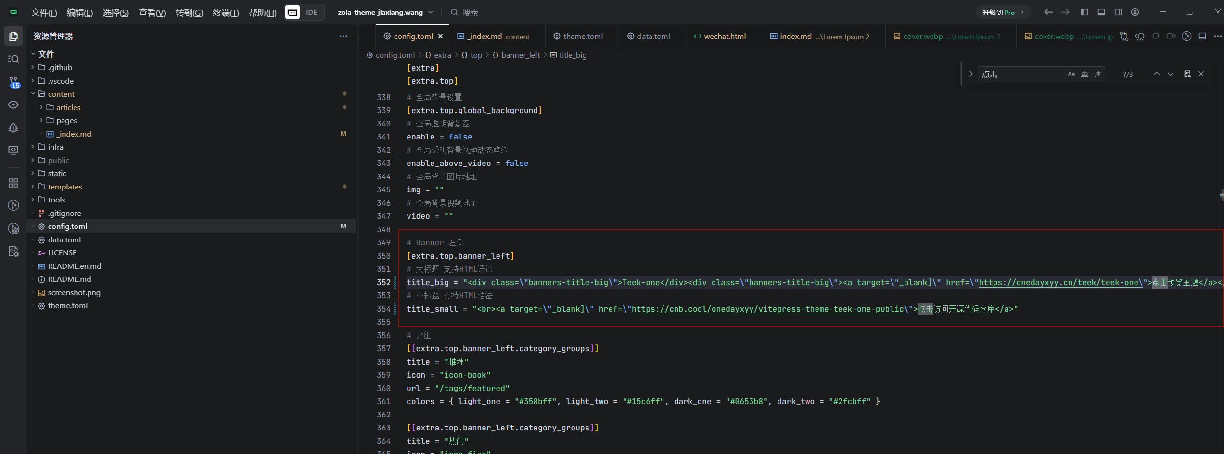
Task: Open the git history search icon in activity bar
Action: (13, 228)
